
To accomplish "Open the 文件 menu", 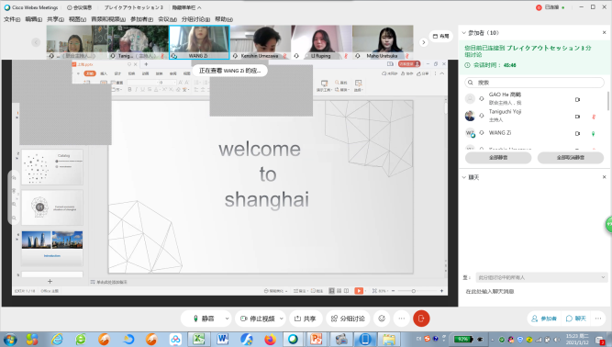I will tap(12, 19).
